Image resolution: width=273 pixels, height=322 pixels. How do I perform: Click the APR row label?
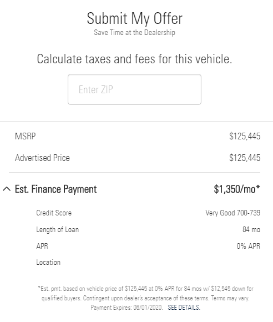click(x=42, y=246)
